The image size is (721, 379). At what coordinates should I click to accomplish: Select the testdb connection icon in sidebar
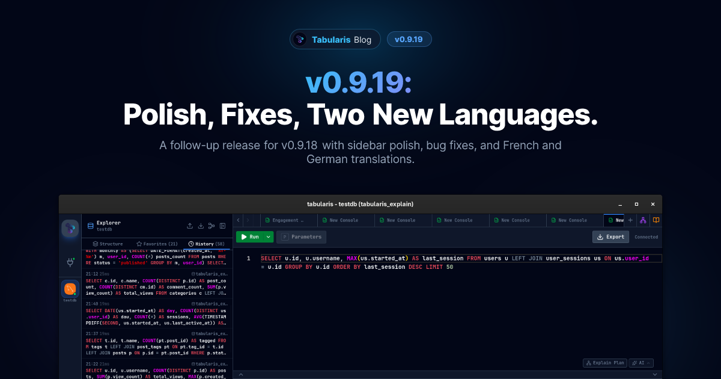click(x=70, y=288)
